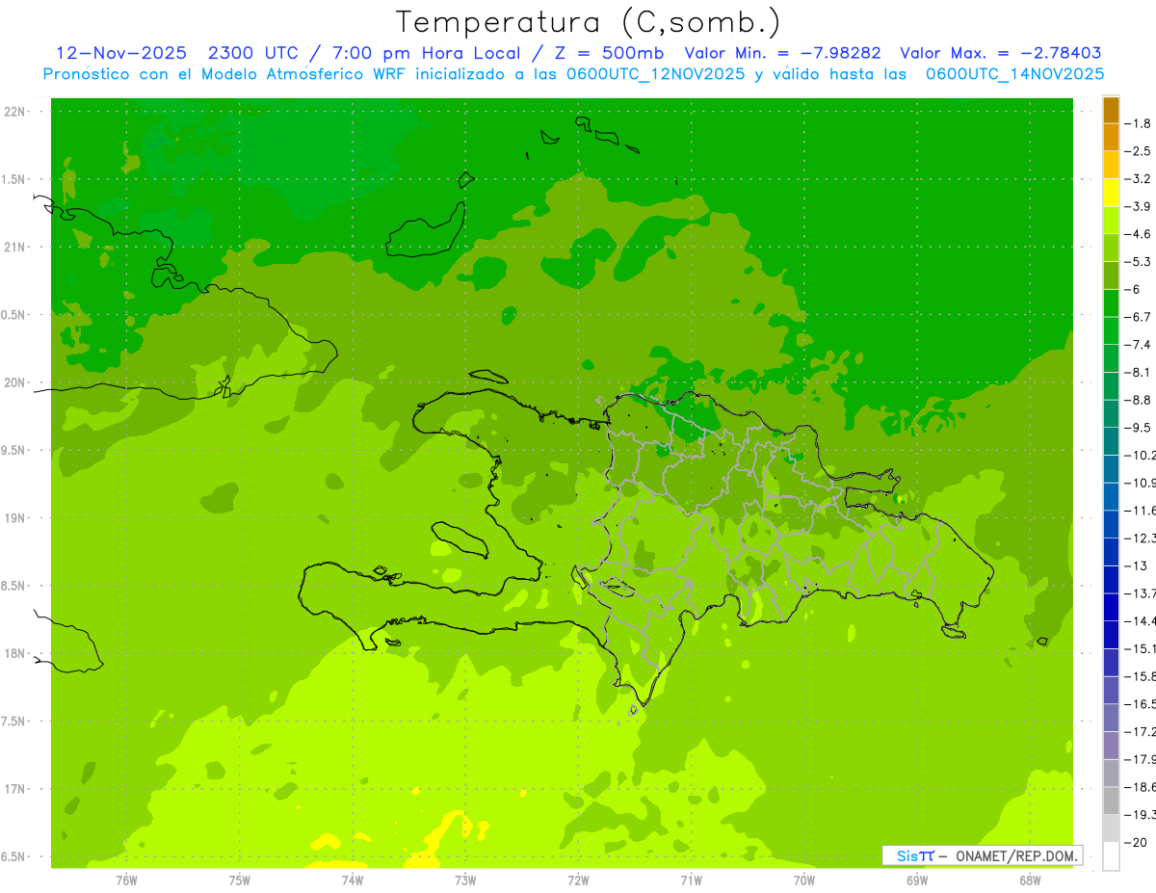Screen dimensions: 1156x893
Task: Select the teal legend band between -9.5 and -10.2
Action: point(1111,441)
